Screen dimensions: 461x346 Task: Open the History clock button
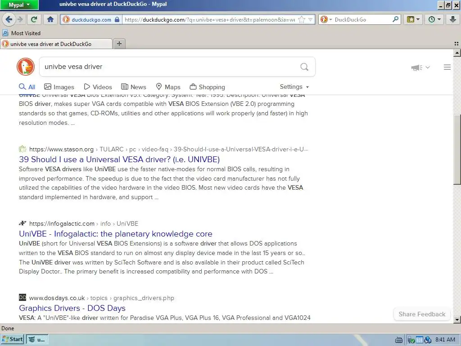(x=434, y=19)
